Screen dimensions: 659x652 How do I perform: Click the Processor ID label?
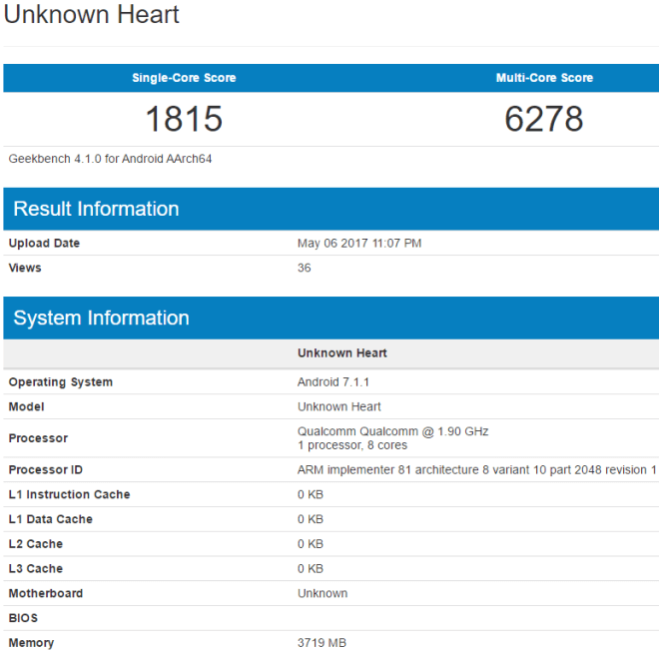point(45,469)
